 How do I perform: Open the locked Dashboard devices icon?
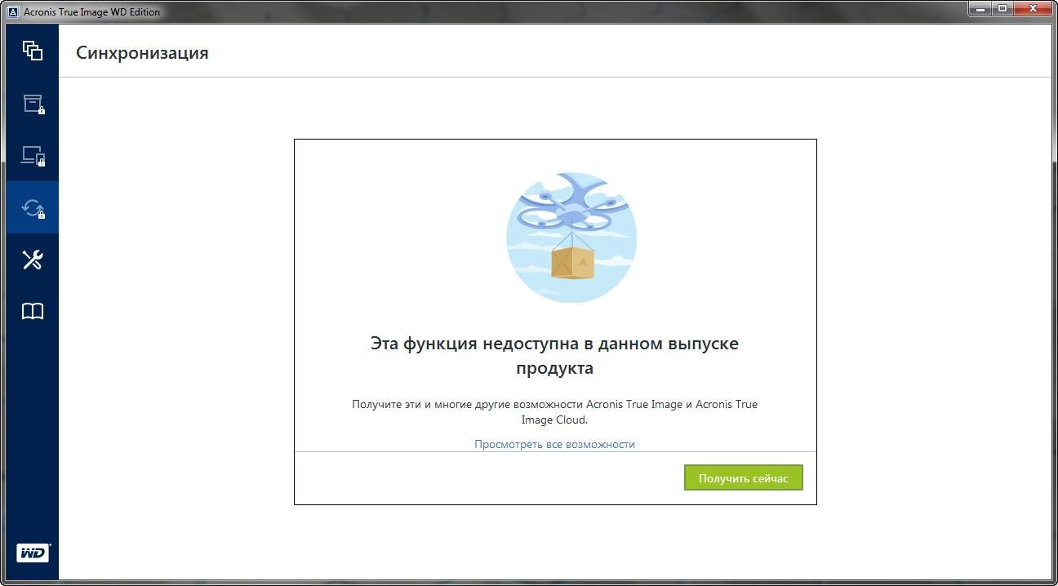pyautogui.click(x=33, y=155)
